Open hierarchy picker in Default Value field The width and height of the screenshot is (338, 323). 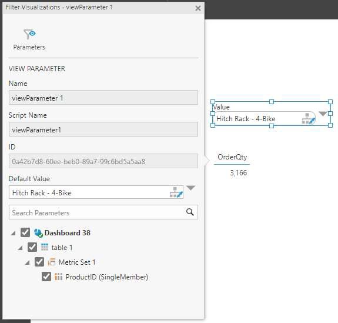click(x=176, y=192)
